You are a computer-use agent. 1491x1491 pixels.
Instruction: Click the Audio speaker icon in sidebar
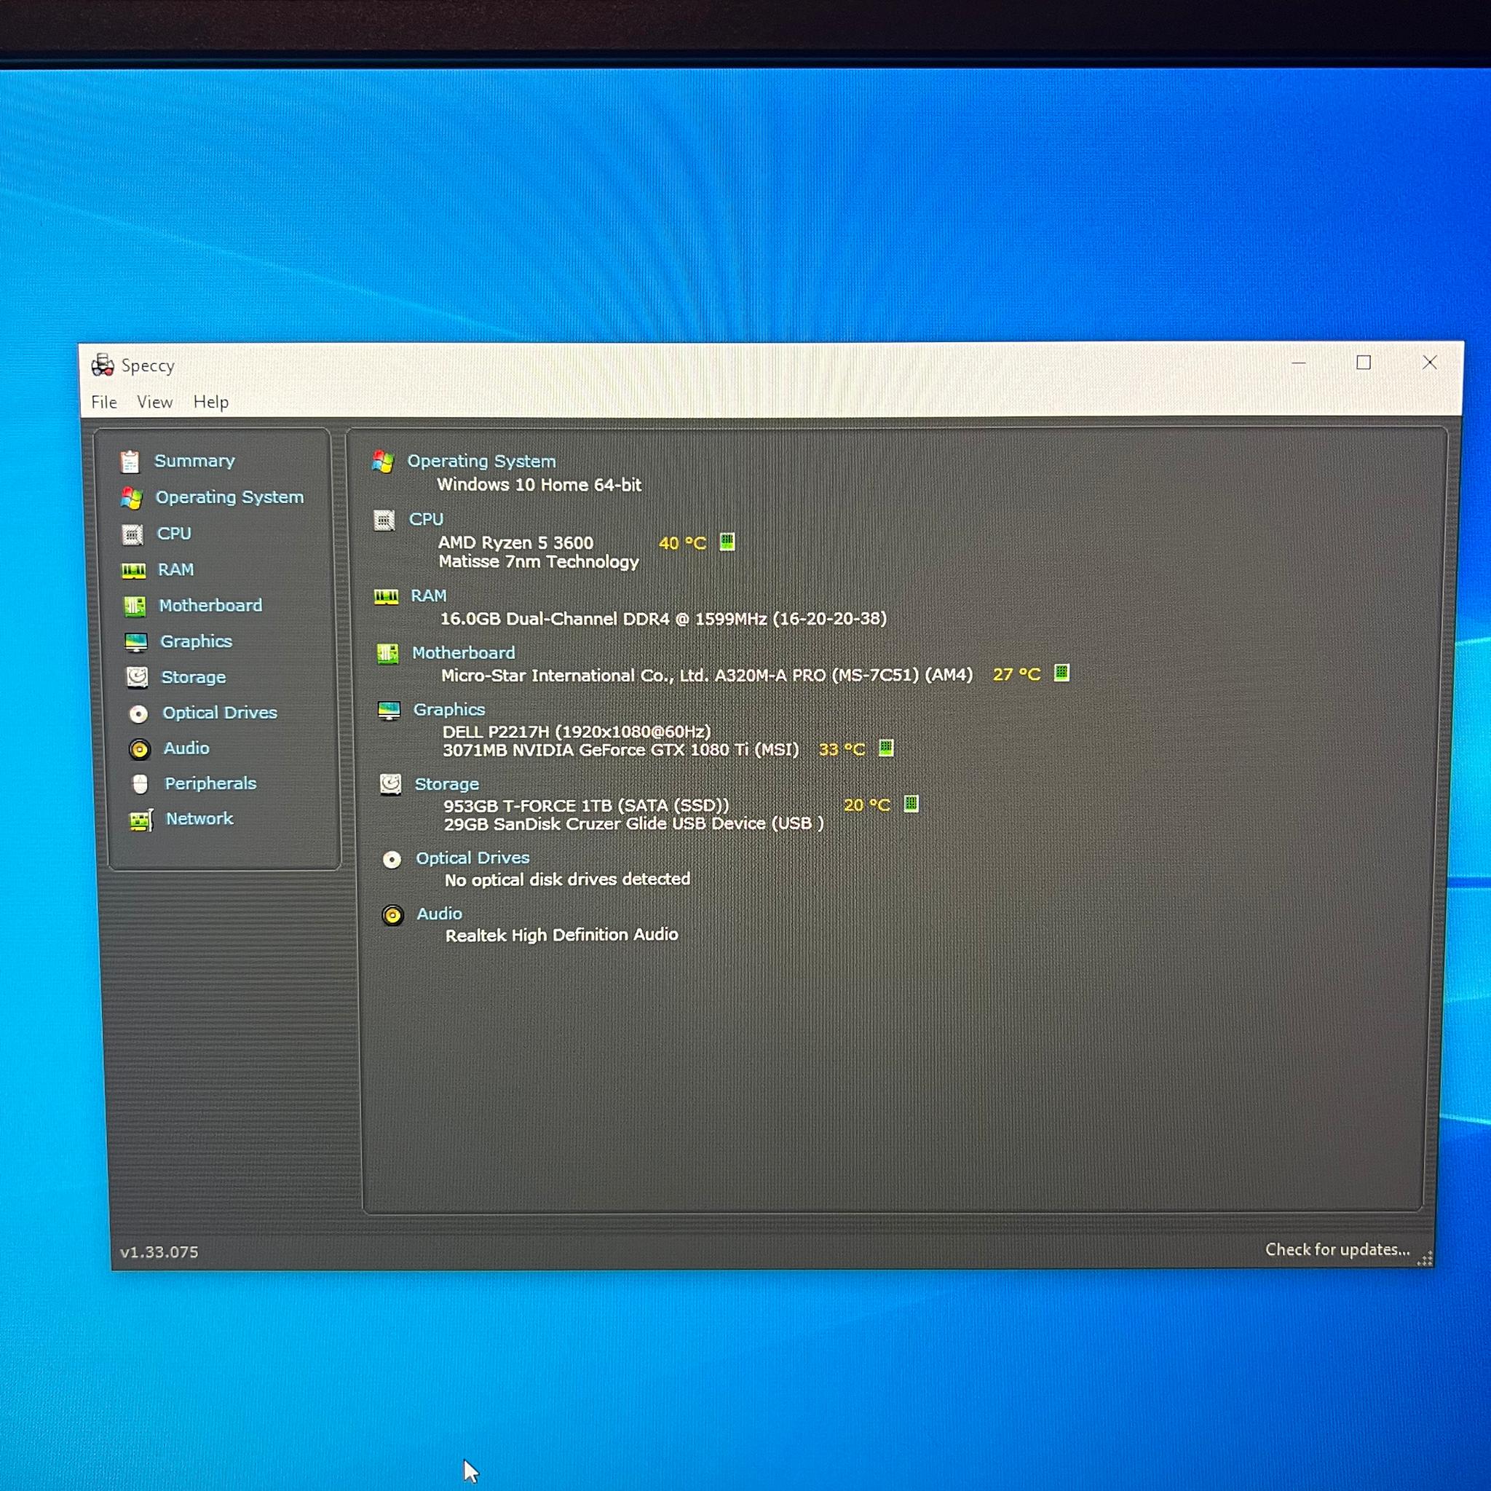point(140,748)
